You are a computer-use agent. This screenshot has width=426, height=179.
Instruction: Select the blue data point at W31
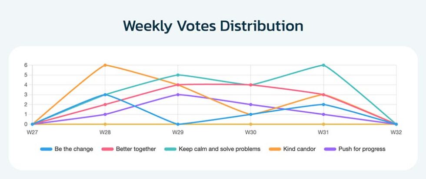tap(323, 104)
